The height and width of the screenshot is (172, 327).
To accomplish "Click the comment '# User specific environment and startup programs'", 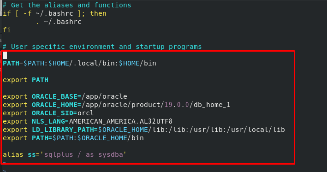I will point(102,47).
